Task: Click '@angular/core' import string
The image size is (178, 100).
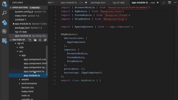Action: (x=111, y=11)
